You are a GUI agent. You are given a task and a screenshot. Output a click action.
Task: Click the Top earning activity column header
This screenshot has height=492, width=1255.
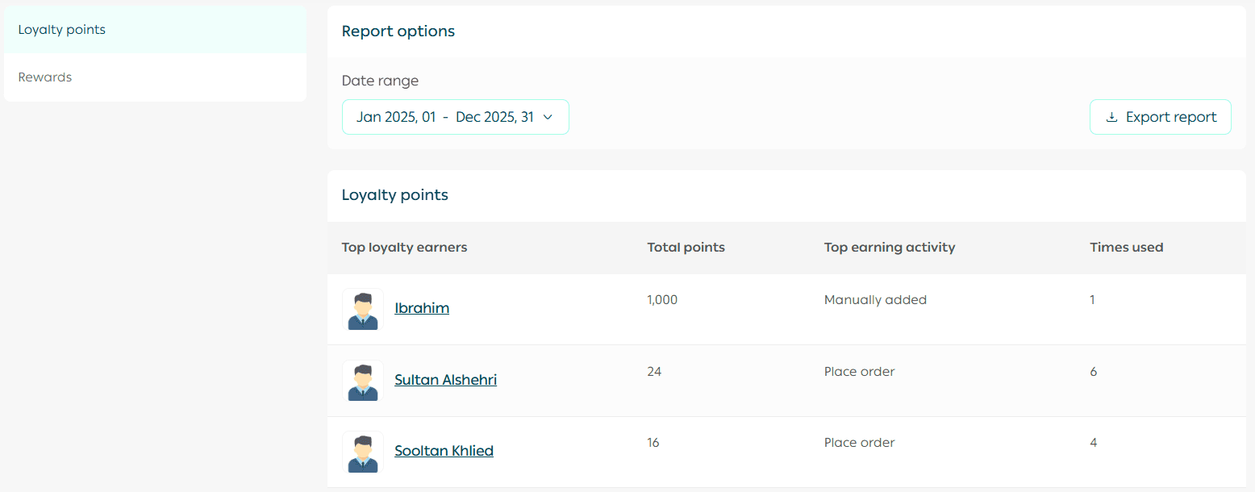click(890, 248)
